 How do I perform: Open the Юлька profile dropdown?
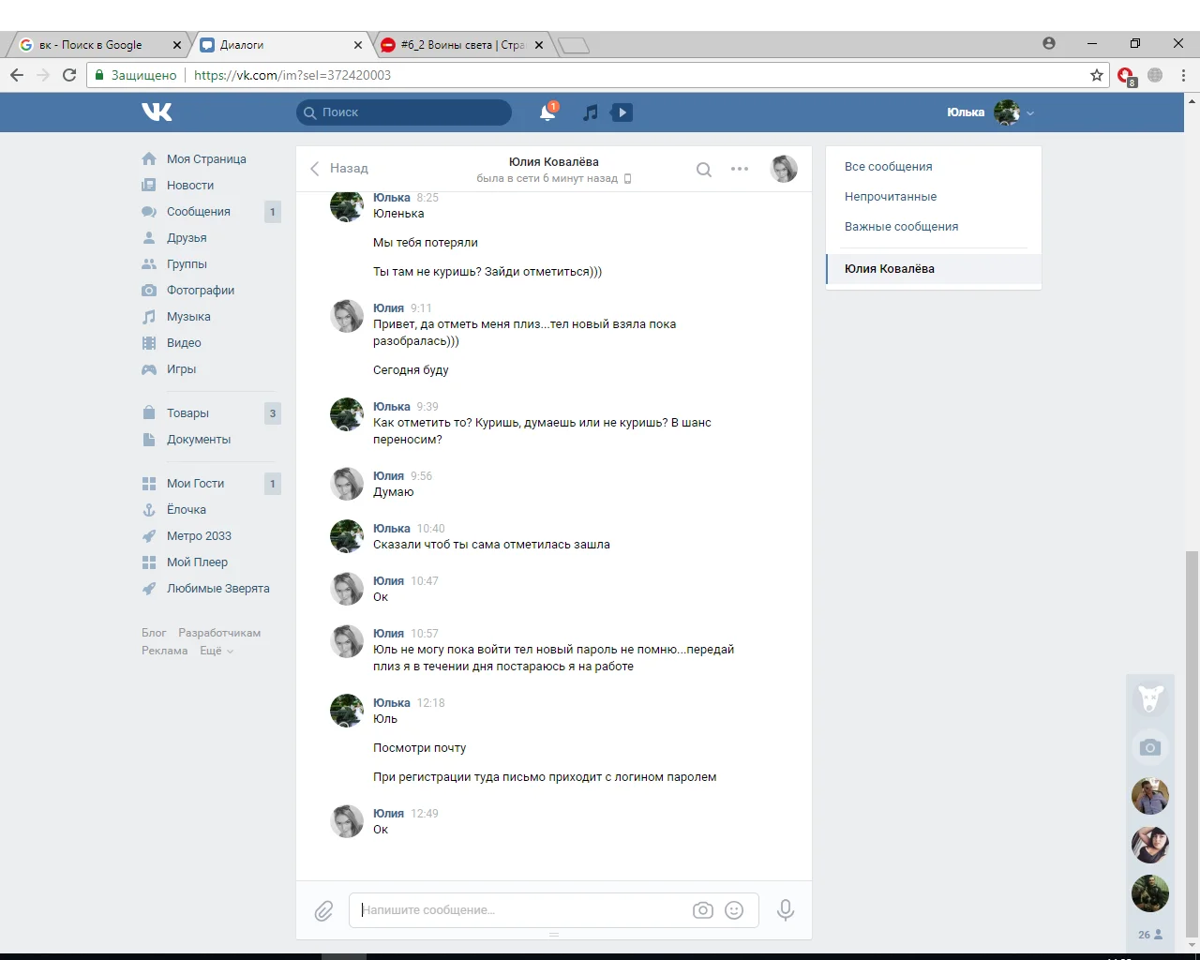[x=990, y=112]
